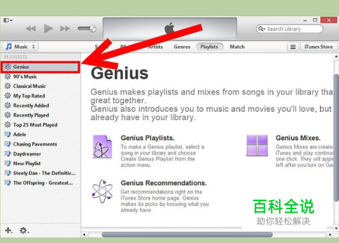Select 'Top 25 Most Played' playlist text
The width and height of the screenshot is (339, 243).
pos(35,125)
